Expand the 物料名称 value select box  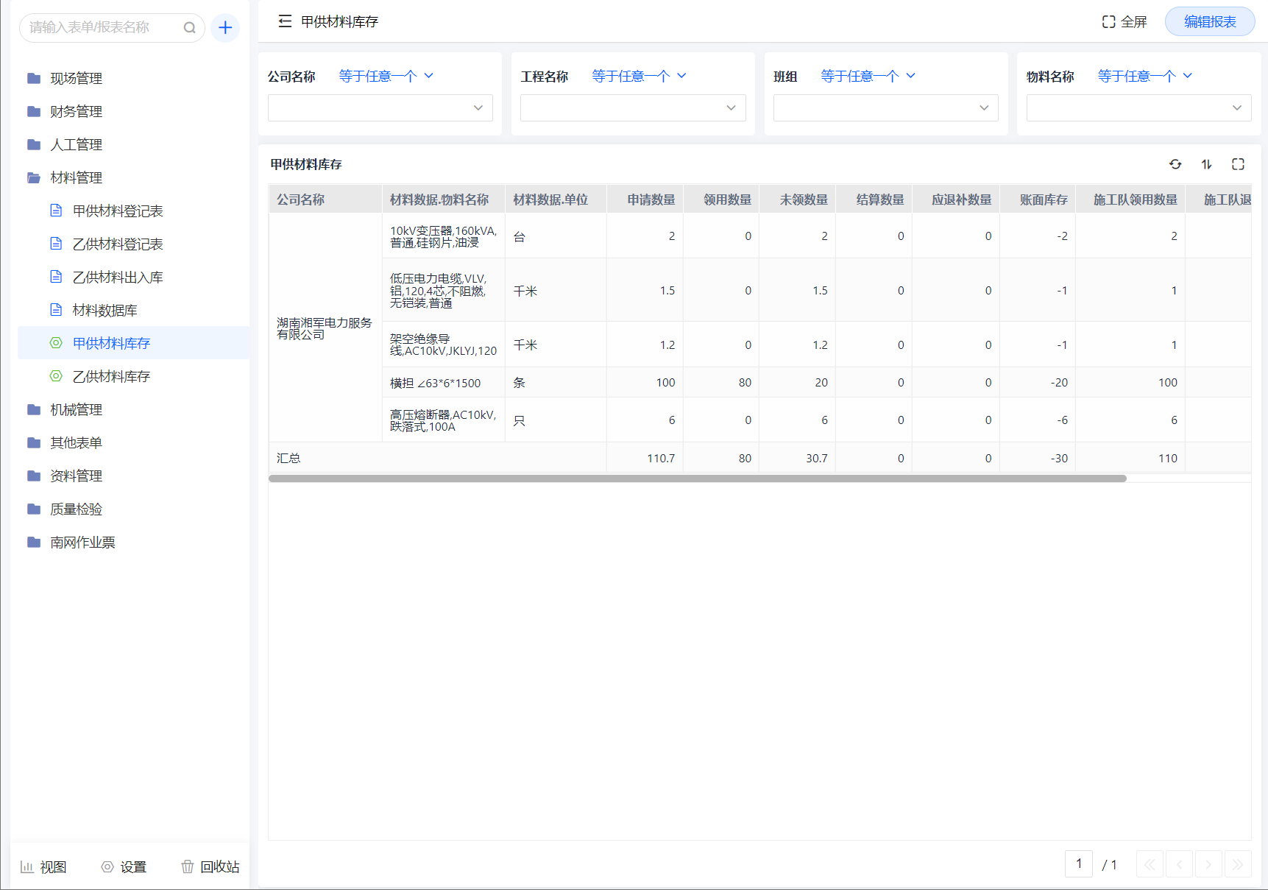(1138, 107)
